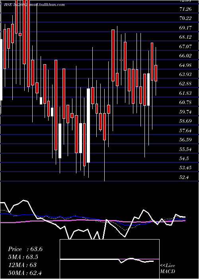Click the 62.88 price axis label
The image size is (199, 279).
coord(185,84)
